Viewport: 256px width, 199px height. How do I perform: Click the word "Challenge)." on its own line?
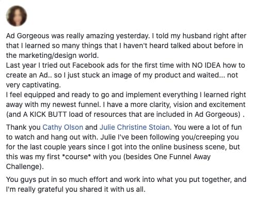(25, 166)
